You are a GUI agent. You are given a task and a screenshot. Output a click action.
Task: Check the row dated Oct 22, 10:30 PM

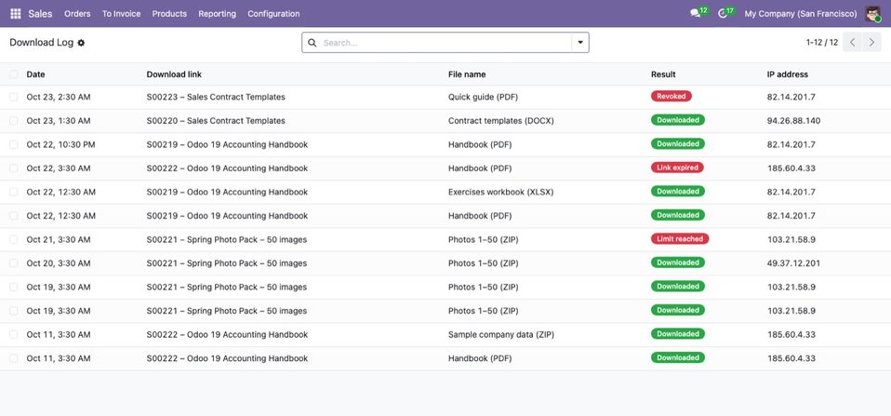[x=14, y=145]
